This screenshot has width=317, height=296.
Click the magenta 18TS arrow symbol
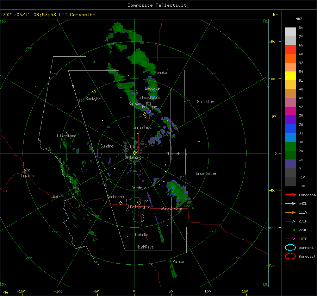click(290, 239)
